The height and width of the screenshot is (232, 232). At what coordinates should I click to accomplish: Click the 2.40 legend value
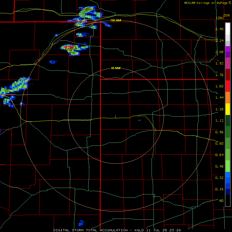[219, 29]
